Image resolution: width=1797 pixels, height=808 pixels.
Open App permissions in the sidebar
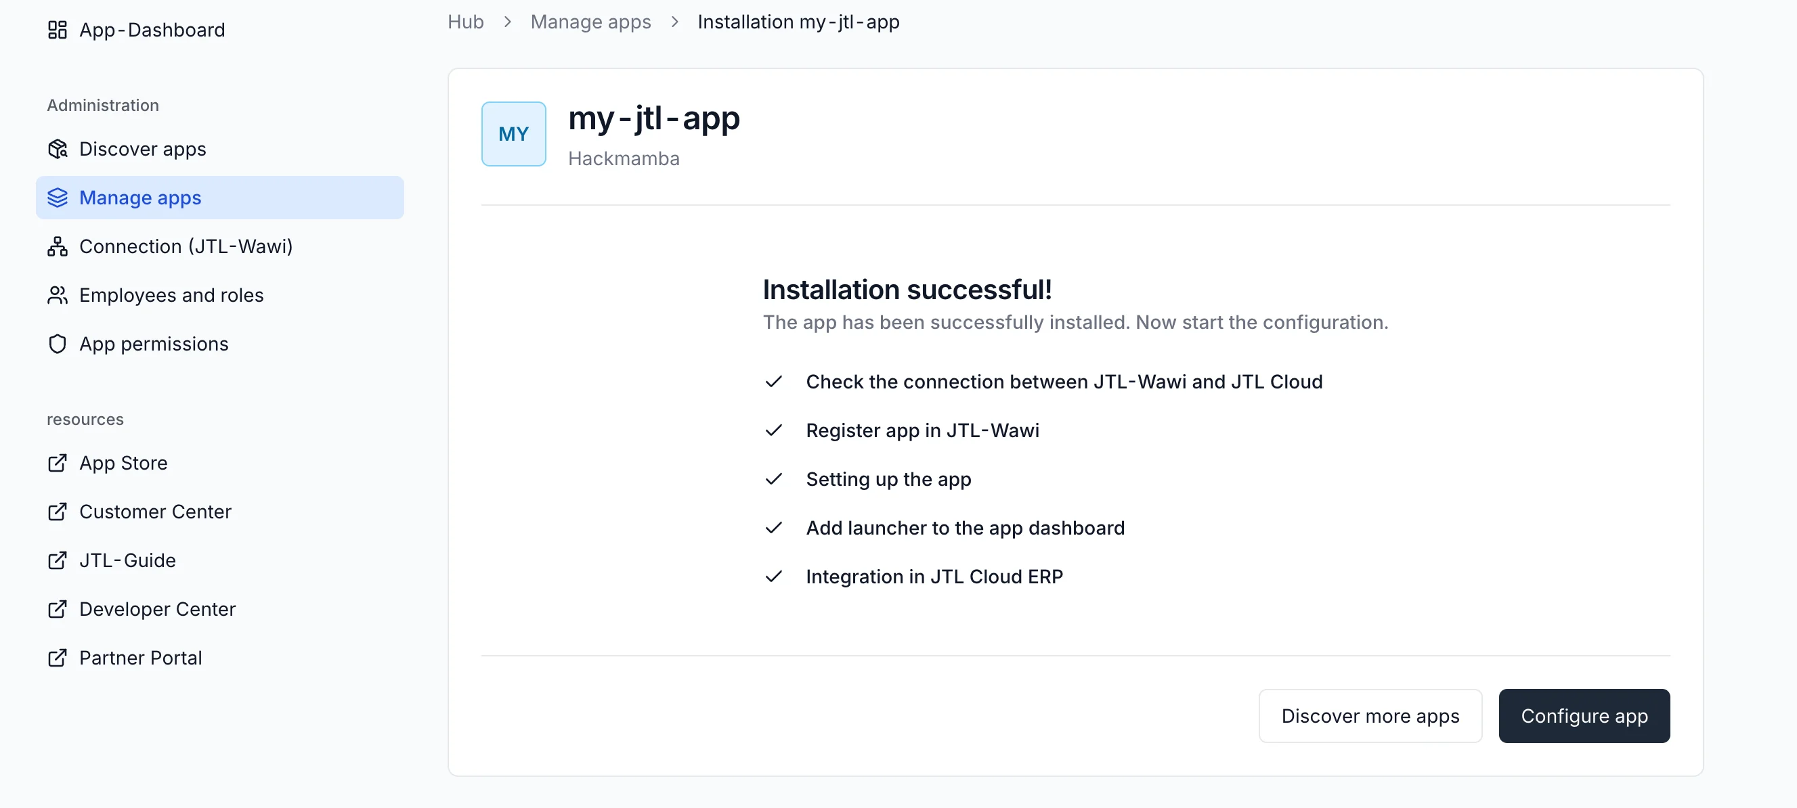click(x=221, y=344)
